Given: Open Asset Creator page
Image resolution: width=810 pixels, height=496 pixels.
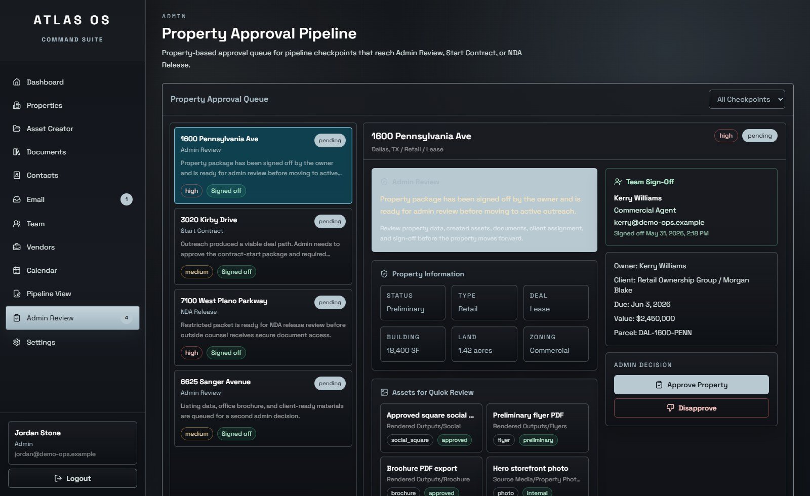Looking at the screenshot, I should [72, 129].
